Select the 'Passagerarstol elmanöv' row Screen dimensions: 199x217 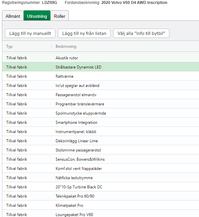point(101,95)
